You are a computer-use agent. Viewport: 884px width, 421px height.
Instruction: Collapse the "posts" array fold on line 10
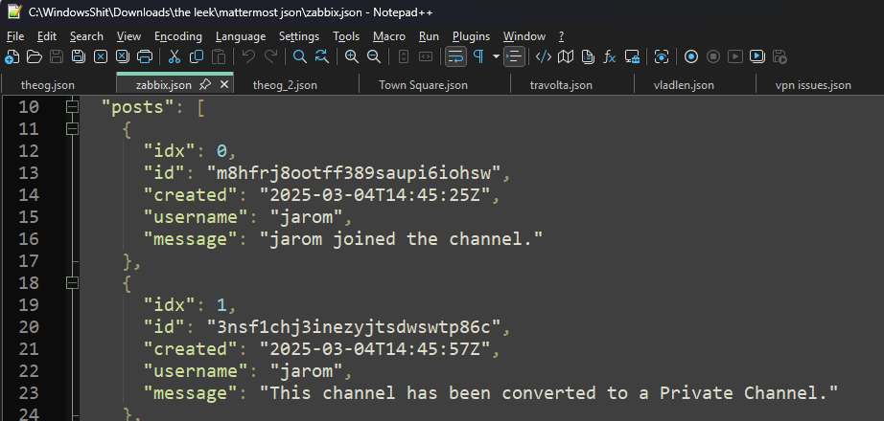[72, 107]
